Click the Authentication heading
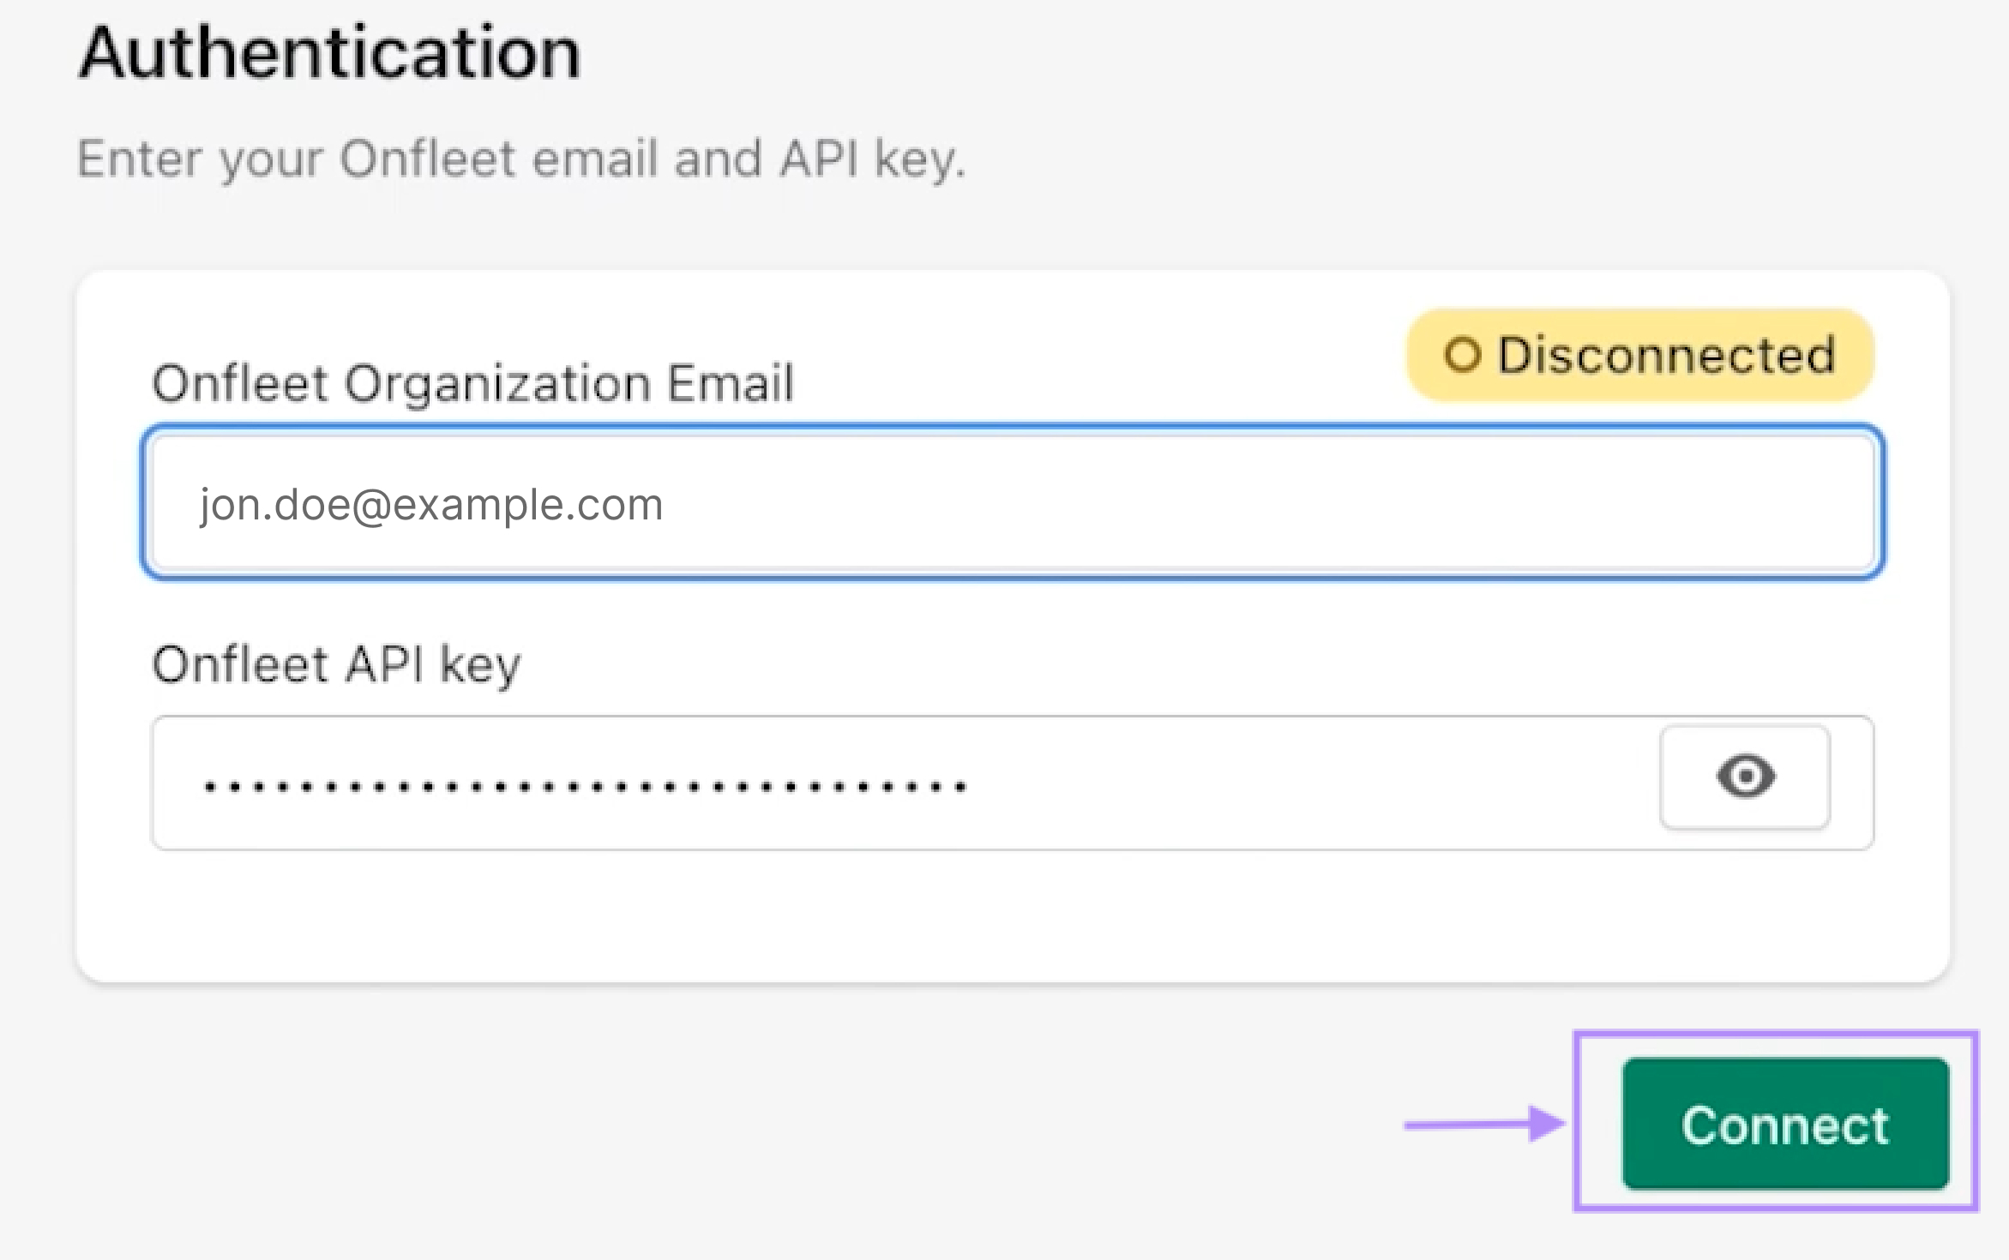 point(330,53)
